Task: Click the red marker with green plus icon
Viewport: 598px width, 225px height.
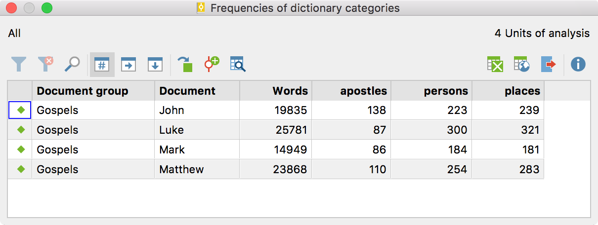Action: 212,64
